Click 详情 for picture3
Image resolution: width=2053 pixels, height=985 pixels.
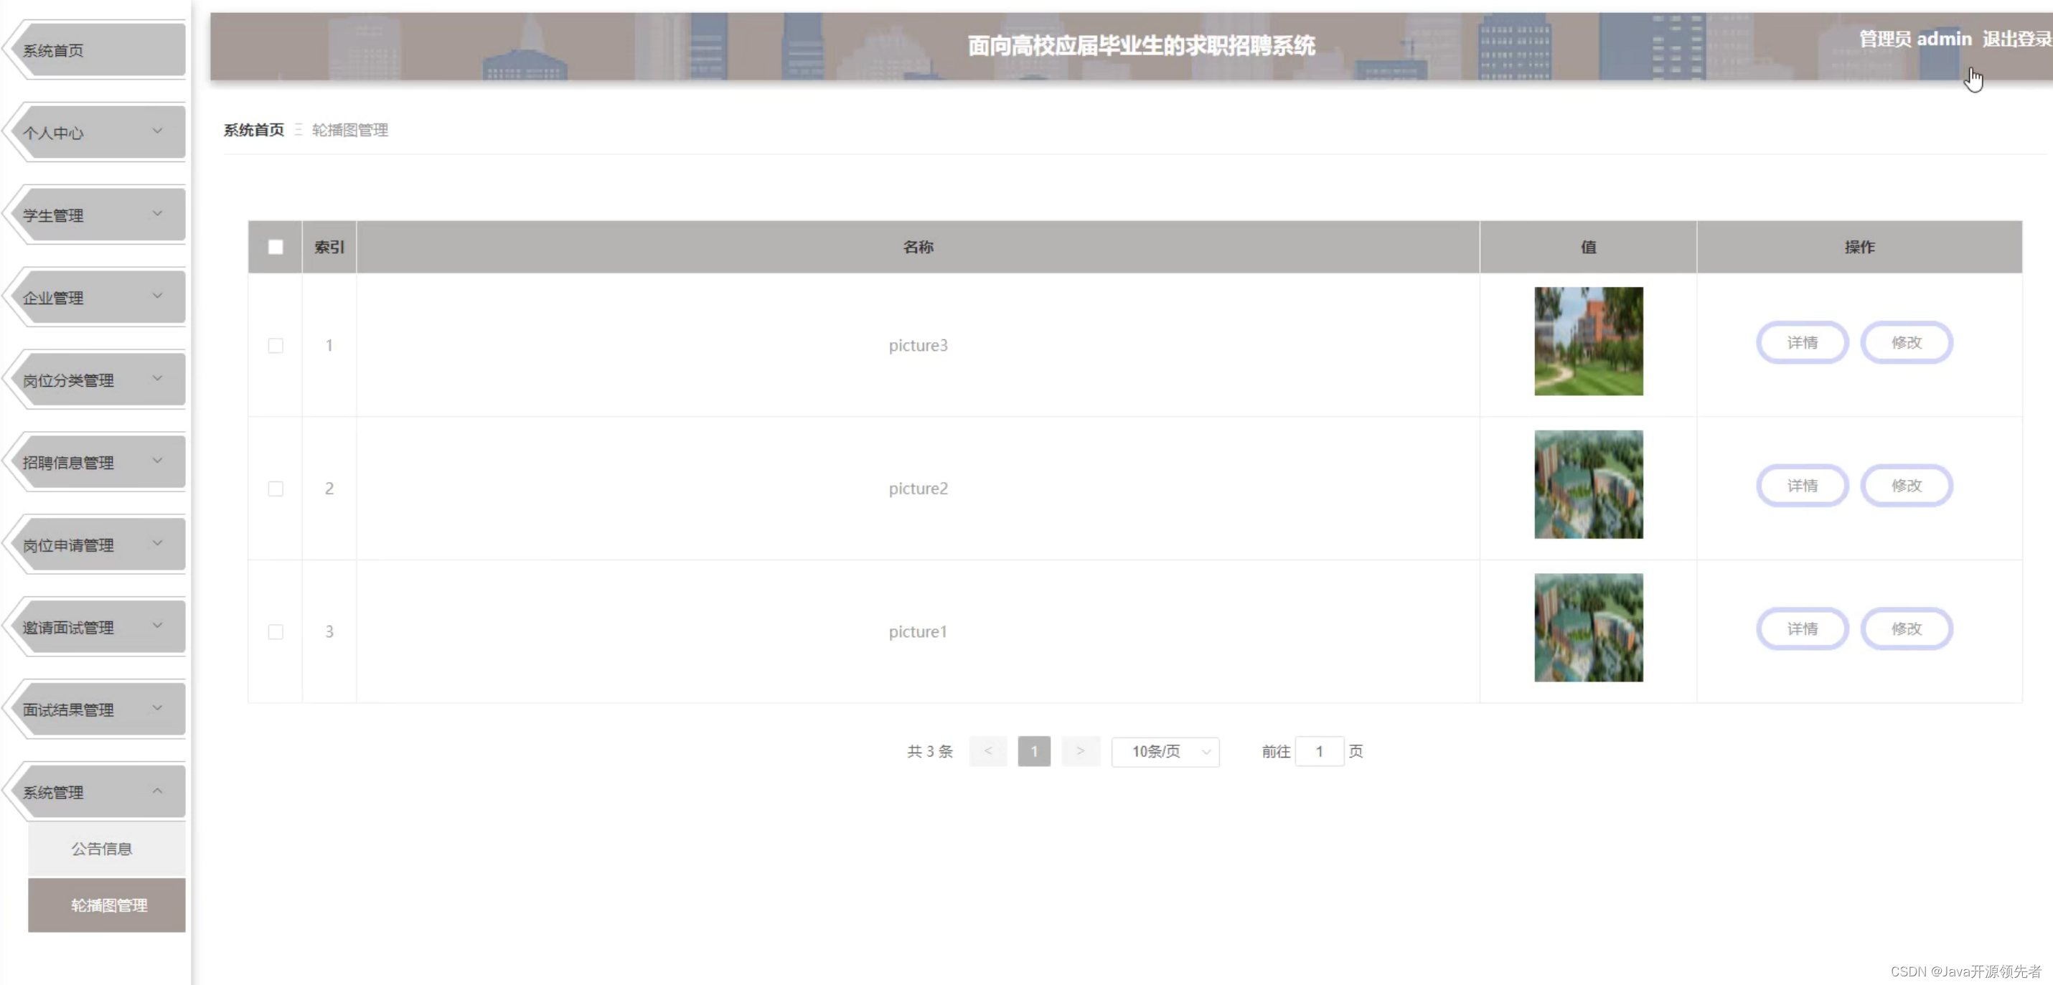pos(1802,343)
